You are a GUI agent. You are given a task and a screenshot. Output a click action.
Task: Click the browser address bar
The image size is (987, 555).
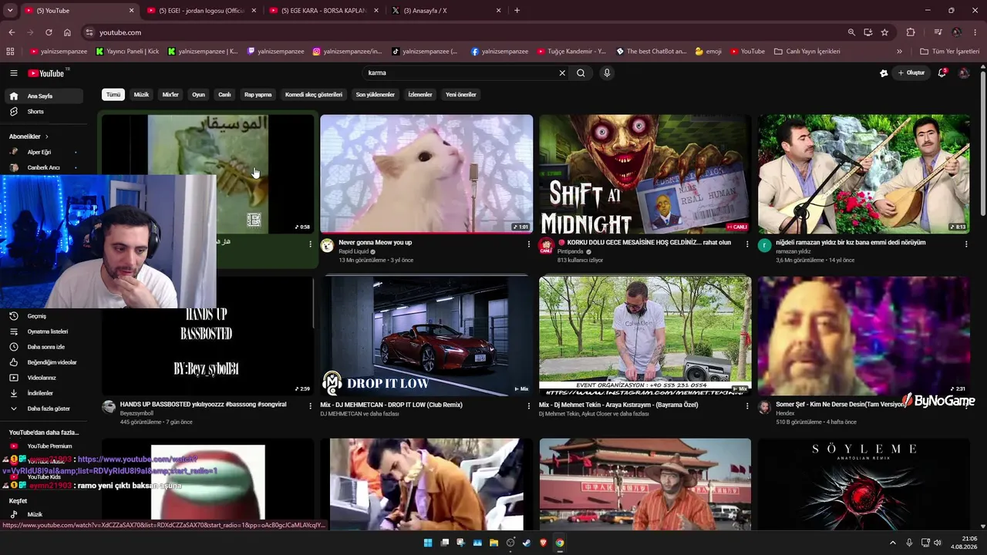[x=463, y=32]
